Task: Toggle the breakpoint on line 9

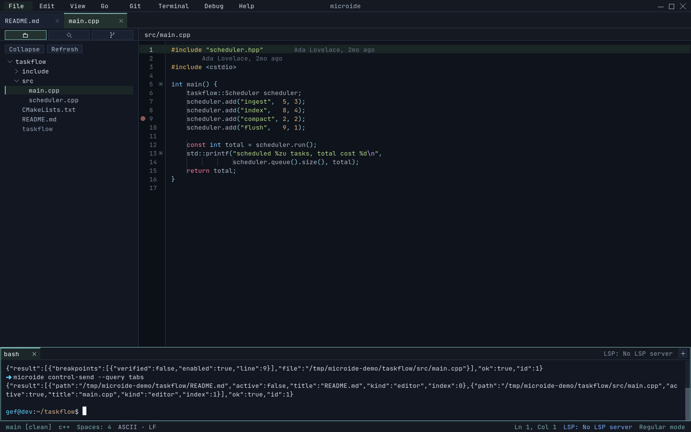Action: click(143, 119)
